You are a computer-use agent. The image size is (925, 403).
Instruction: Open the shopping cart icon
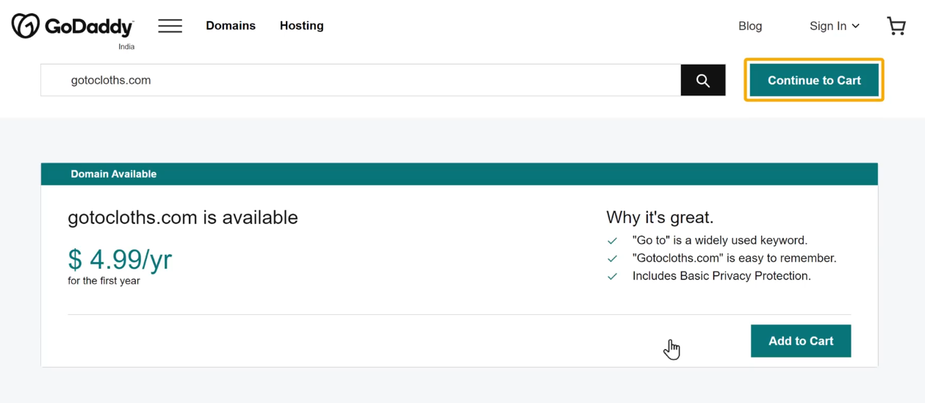896,26
